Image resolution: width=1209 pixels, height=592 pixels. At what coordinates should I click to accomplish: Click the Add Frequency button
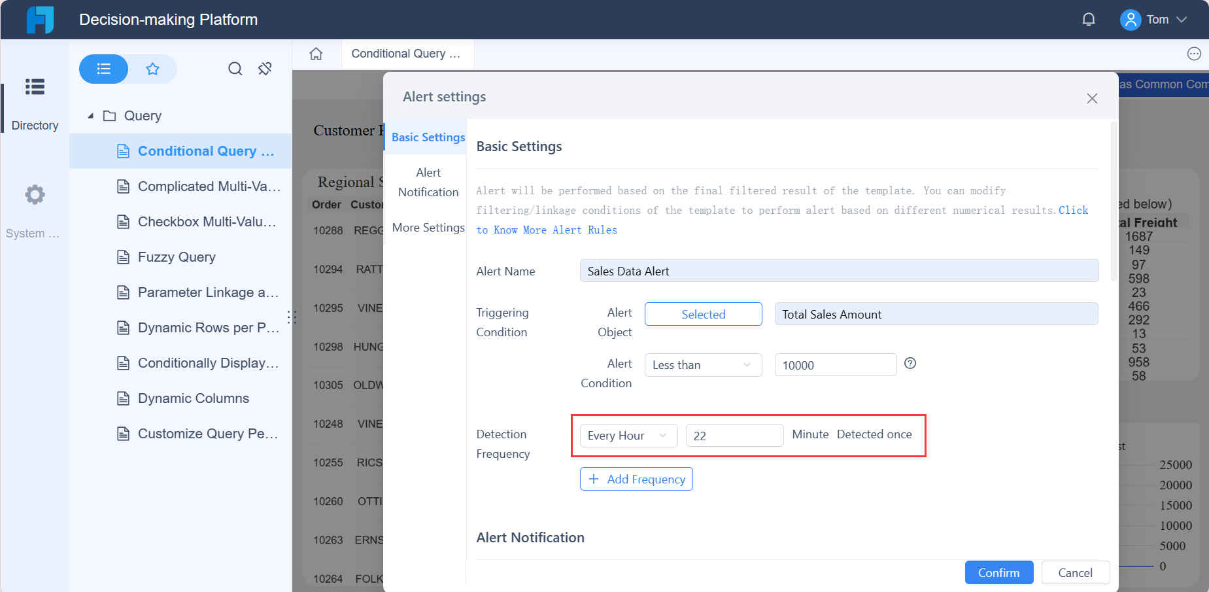tap(636, 478)
